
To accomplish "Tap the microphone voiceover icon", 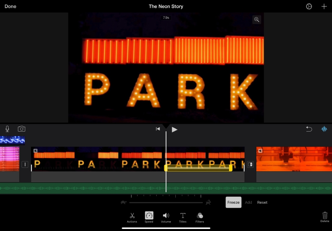I will pyautogui.click(x=7, y=129).
